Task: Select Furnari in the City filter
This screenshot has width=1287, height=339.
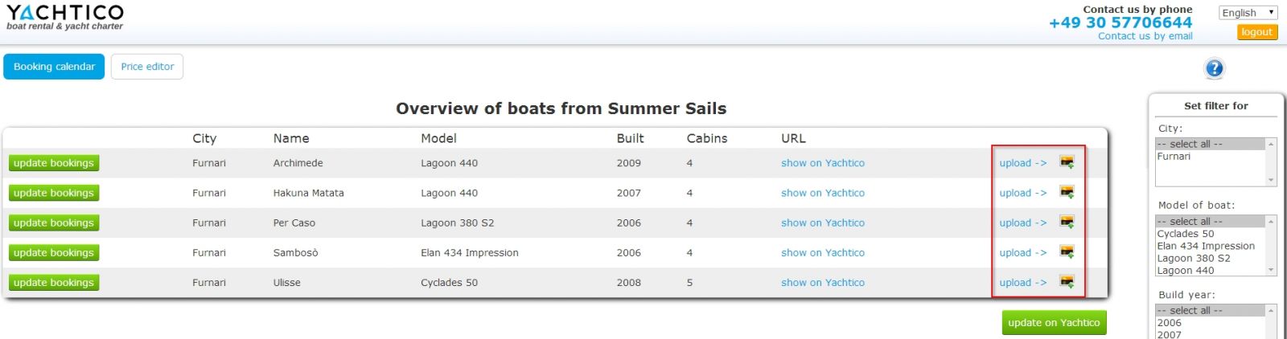Action: point(1174,157)
